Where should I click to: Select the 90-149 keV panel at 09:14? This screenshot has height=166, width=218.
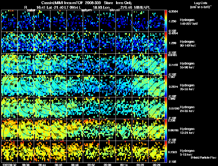pyautogui.click(x=124, y=43)
